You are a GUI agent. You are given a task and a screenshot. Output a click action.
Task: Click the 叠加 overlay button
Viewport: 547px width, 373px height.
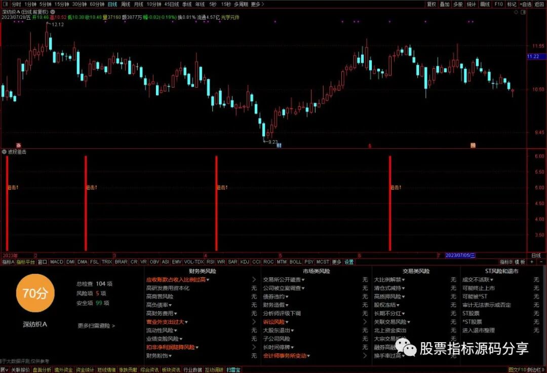pos(445,4)
